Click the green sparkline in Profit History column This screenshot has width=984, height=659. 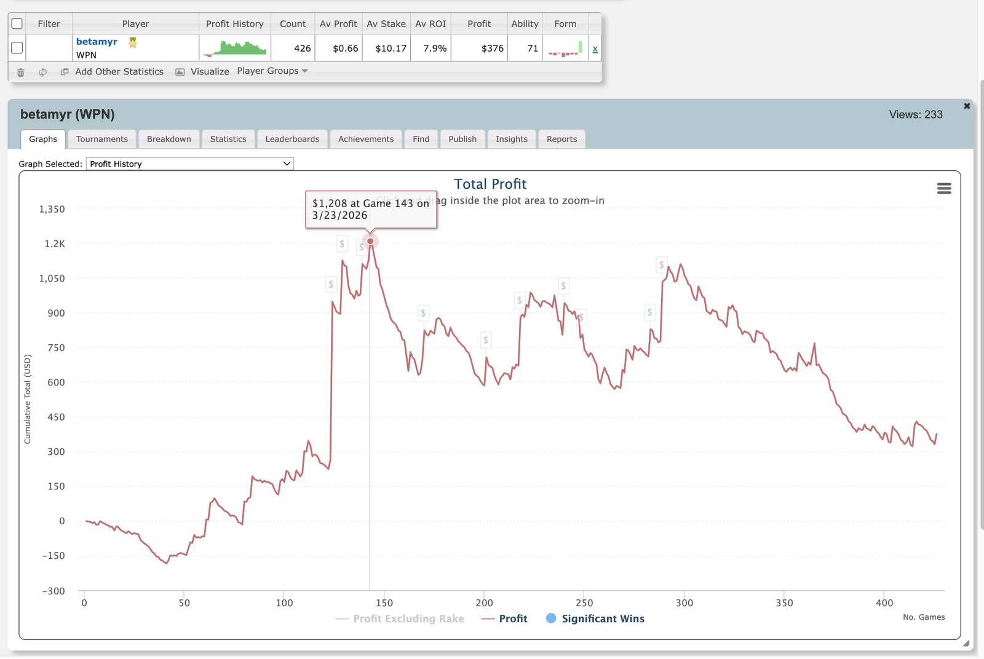[x=236, y=48]
